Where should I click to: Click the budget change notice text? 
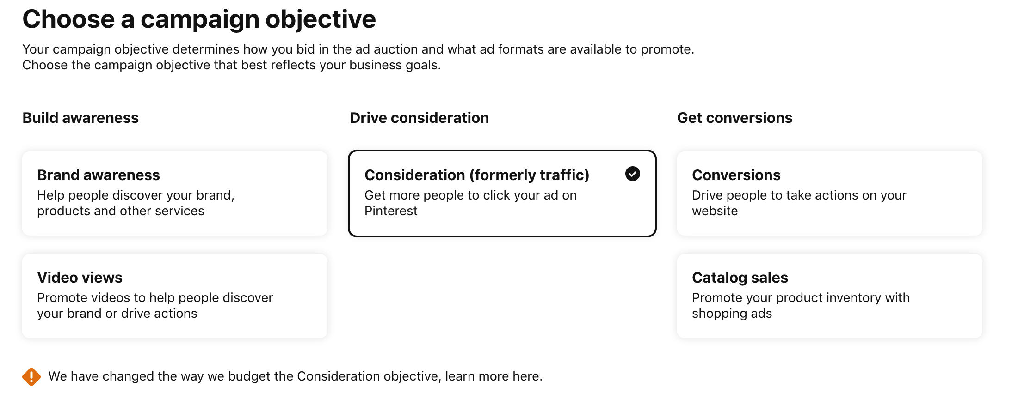click(295, 376)
